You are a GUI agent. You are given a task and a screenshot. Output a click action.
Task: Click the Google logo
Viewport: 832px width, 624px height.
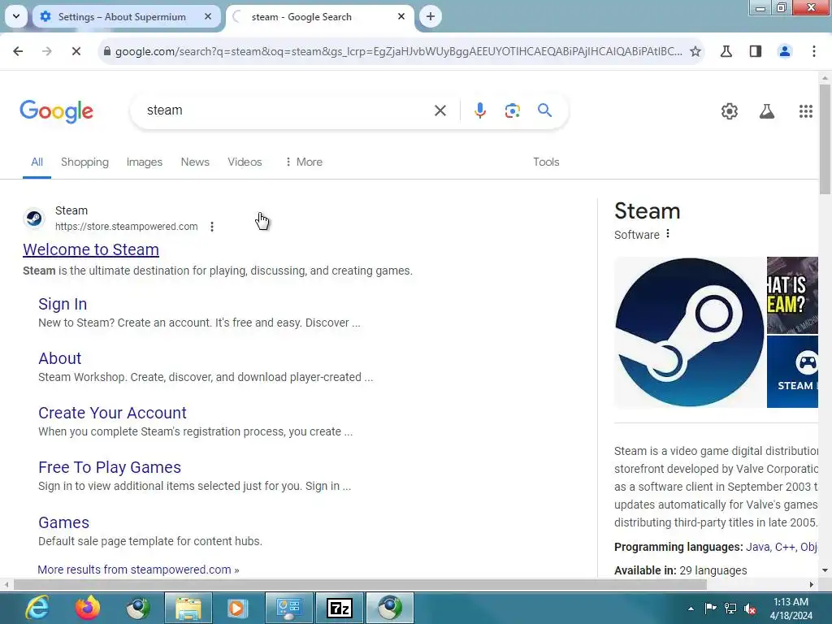tap(56, 111)
